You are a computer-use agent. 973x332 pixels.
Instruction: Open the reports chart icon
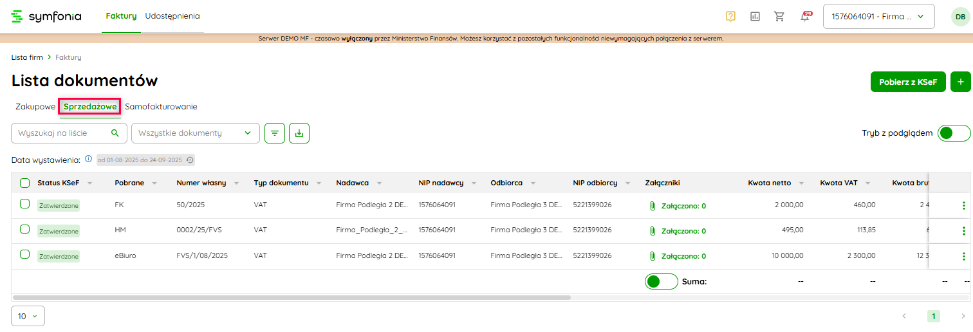[755, 17]
